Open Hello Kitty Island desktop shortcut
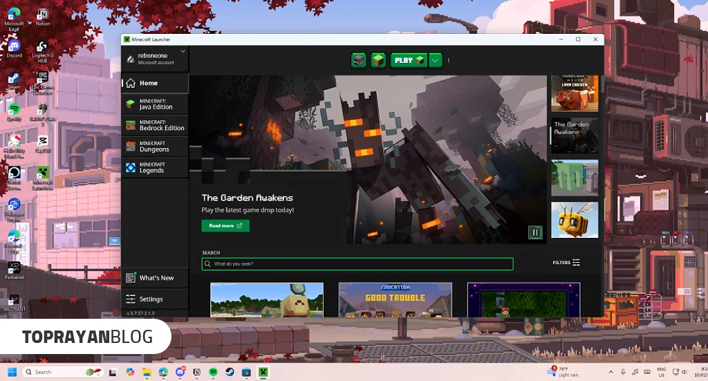The height and width of the screenshot is (381, 708). point(14,147)
